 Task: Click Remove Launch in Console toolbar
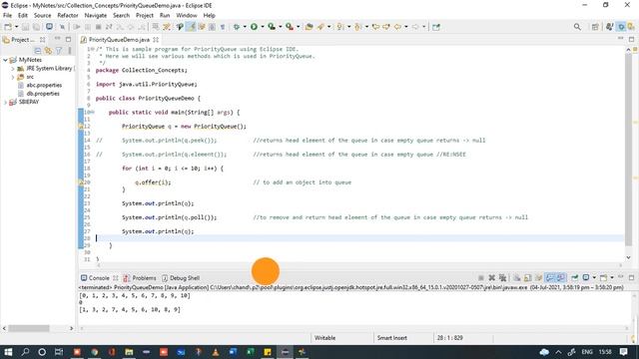click(492, 277)
